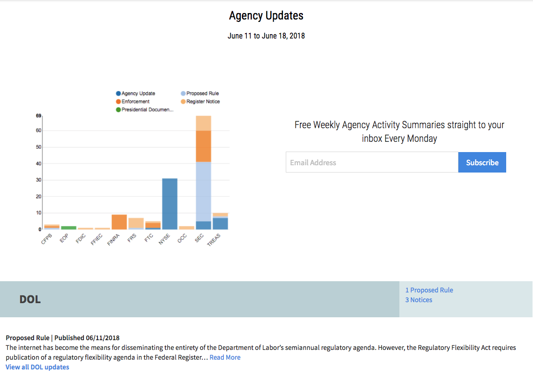Image resolution: width=533 pixels, height=386 pixels.
Task: Open the 1 Proposed Rule link
Action: pos(429,290)
